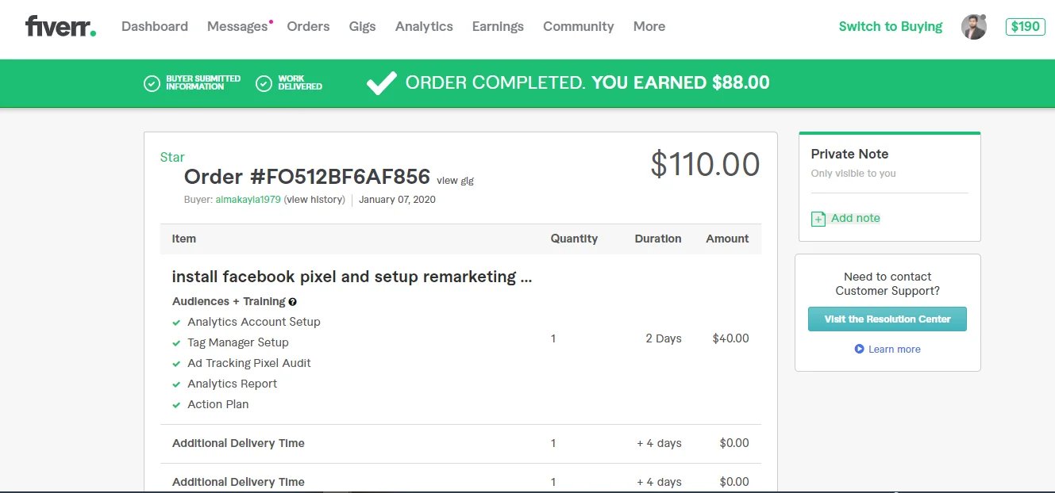The image size is (1055, 493).
Task: Open the Community menu
Action: pyautogui.click(x=578, y=26)
